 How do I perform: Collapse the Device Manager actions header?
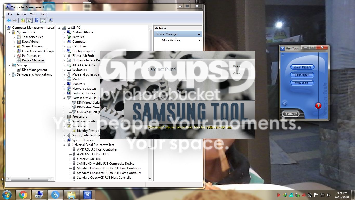tap(199, 34)
